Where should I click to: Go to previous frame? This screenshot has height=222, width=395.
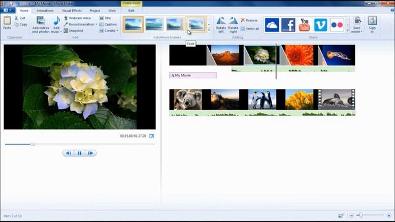click(69, 153)
